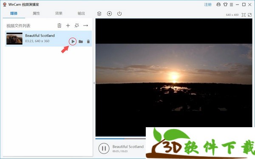The width and height of the screenshot is (255, 159).
Task: Click the Beautiful Scotland file name in list
Action: [x=40, y=36]
